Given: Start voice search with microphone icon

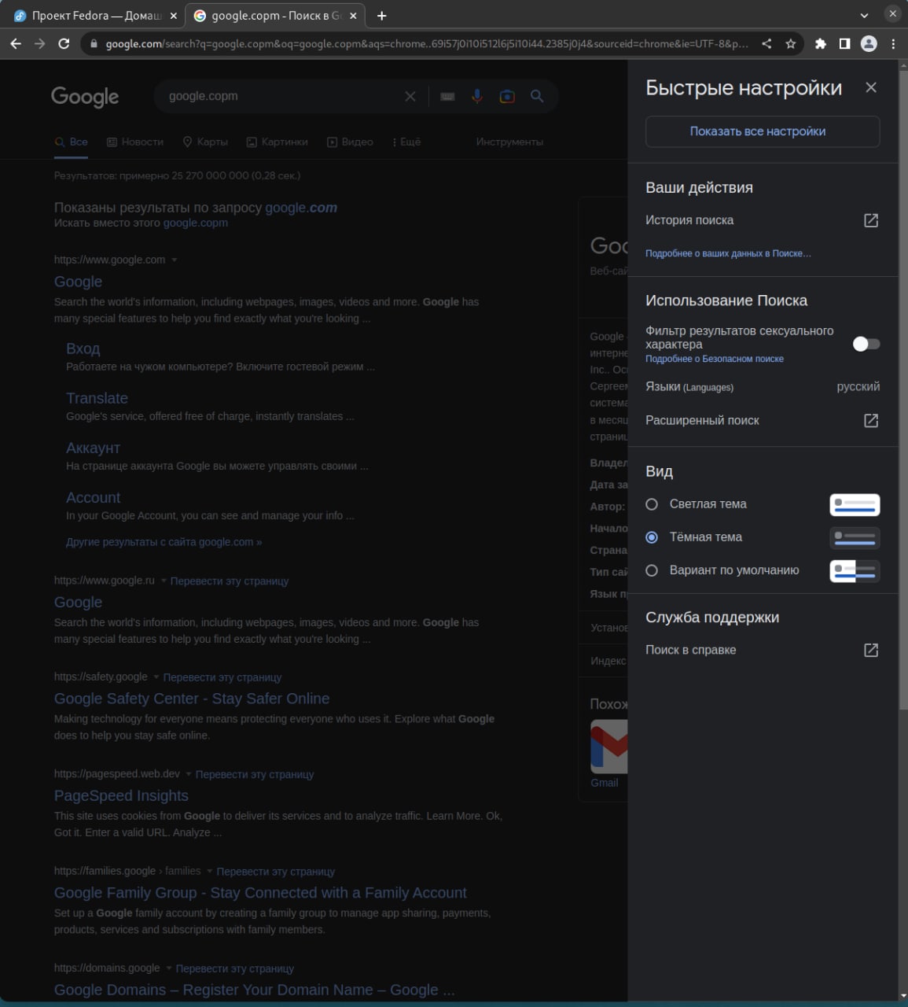Looking at the screenshot, I should 477,96.
